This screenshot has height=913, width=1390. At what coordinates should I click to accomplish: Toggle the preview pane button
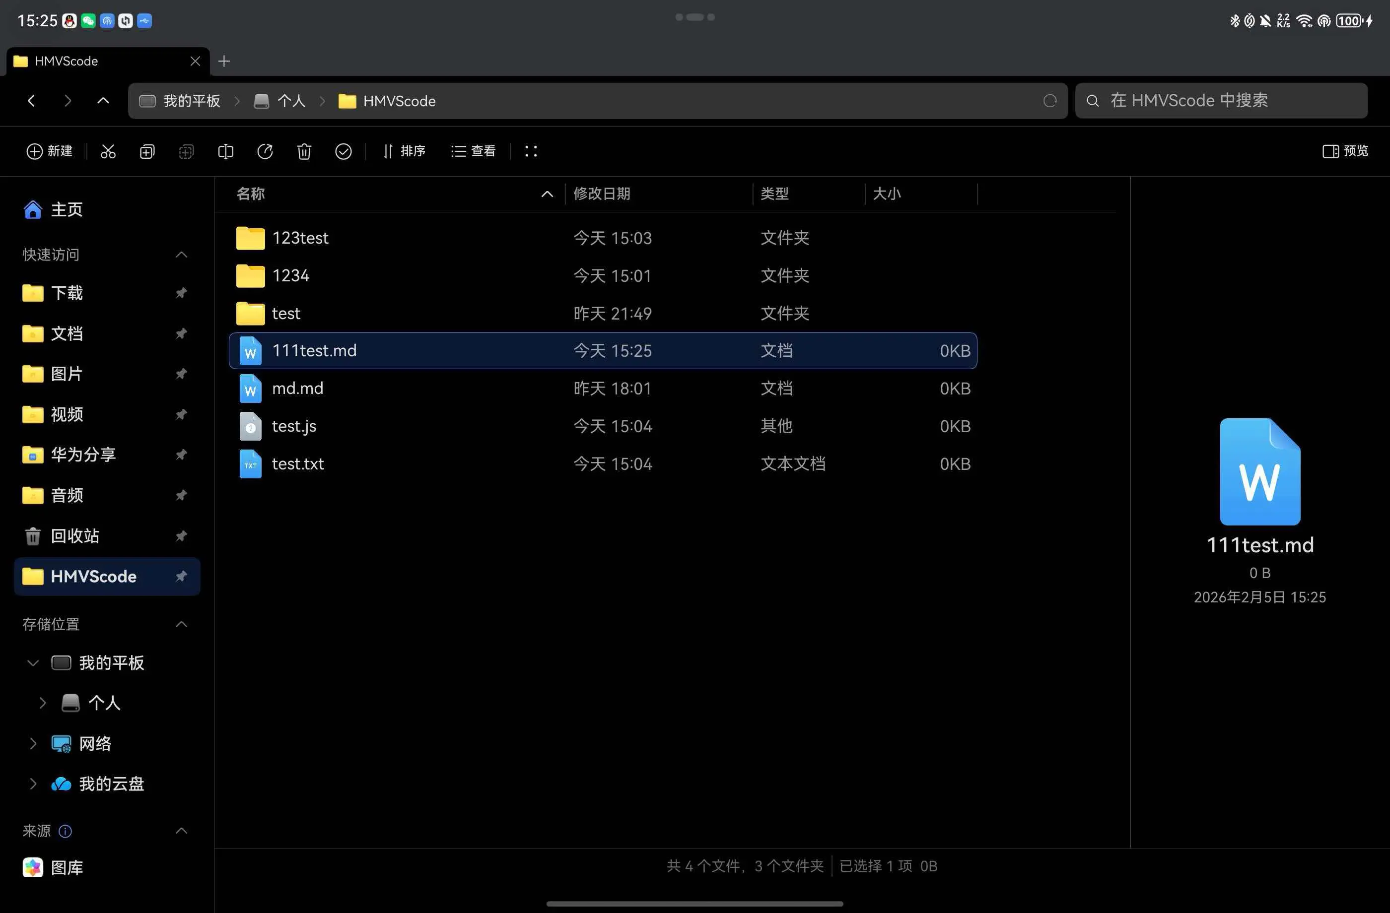coord(1345,151)
